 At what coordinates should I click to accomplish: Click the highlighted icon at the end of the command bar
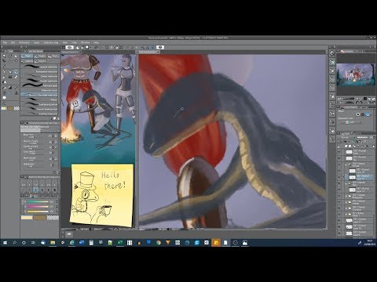point(160,47)
